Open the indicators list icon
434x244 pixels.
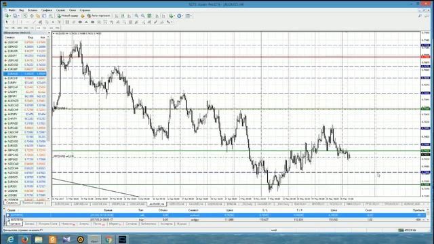[x=171, y=16]
